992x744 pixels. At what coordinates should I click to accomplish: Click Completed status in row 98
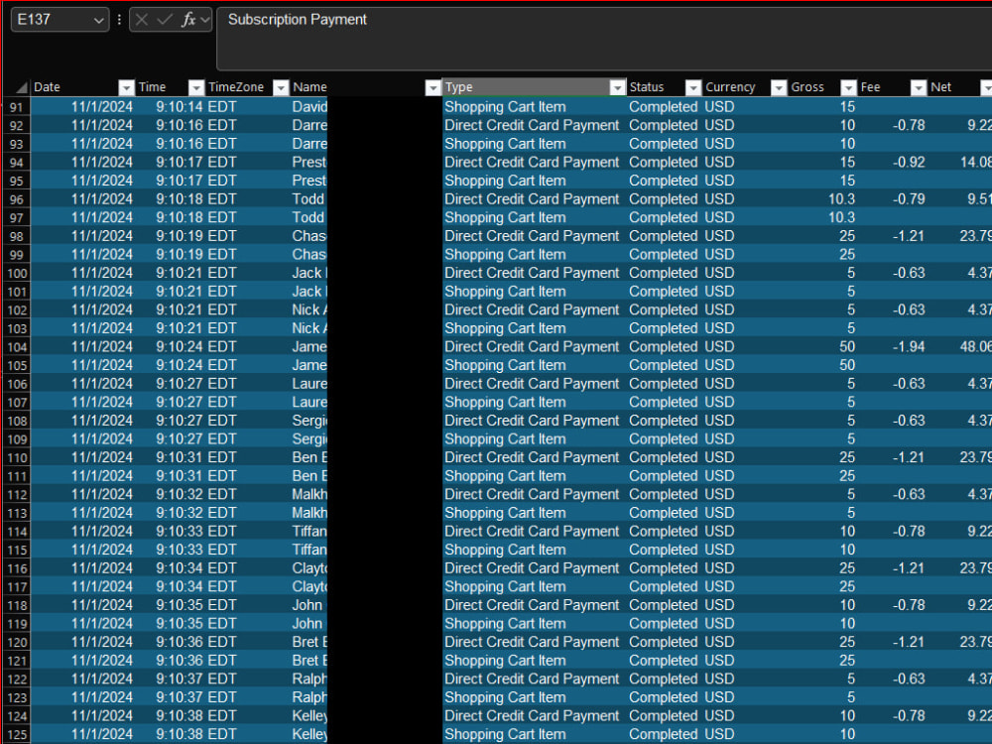pos(663,236)
